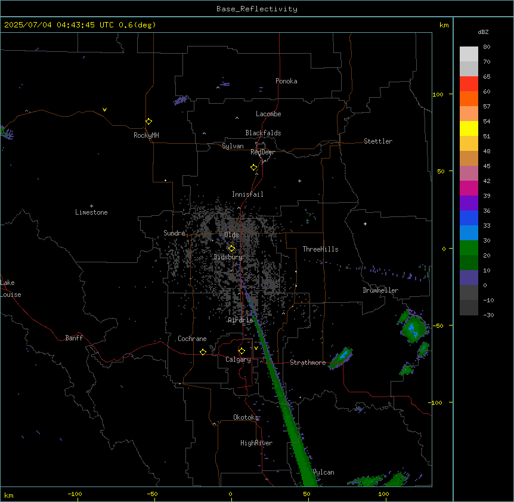The height and width of the screenshot is (502, 514).
Task: Click the Innisfail city label
Action: [x=247, y=194]
